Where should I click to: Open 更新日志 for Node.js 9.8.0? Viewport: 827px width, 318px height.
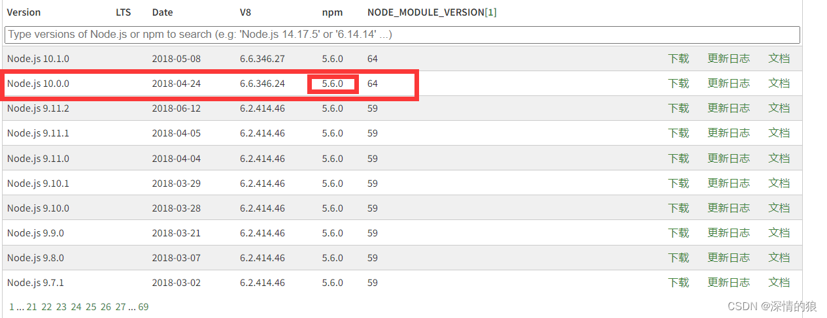[x=728, y=258]
